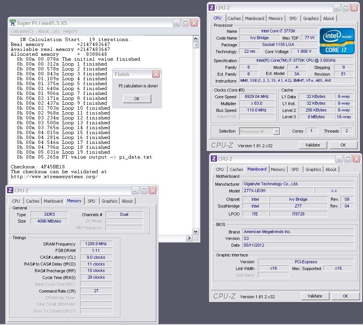Click Multiplier value x 63.0
The width and height of the screenshot is (363, 325).
[256, 103]
